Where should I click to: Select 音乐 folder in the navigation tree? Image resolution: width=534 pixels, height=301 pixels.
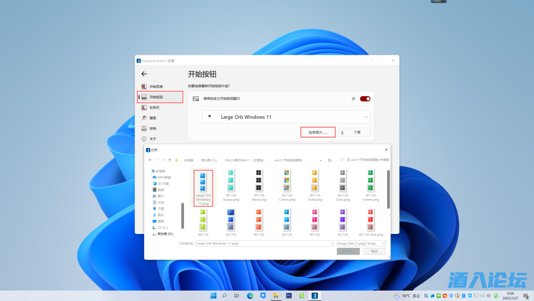coord(158,215)
